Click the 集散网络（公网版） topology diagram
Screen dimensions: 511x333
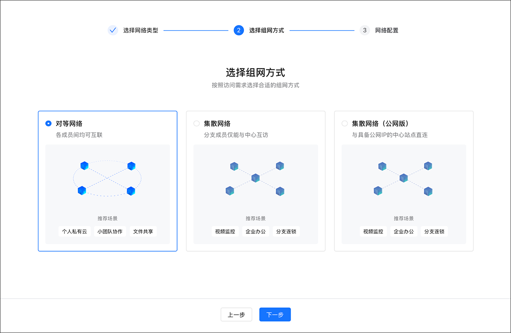[403, 178]
